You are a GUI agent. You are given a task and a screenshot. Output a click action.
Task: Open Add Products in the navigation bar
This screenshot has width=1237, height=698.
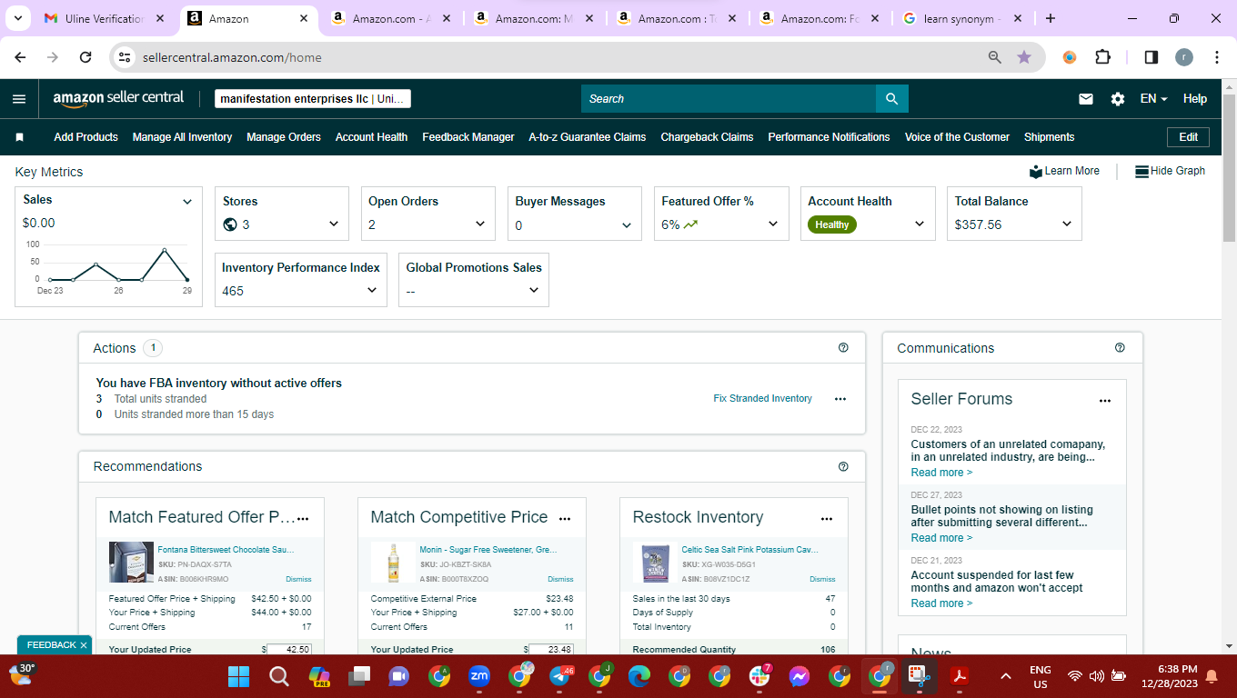pyautogui.click(x=85, y=137)
